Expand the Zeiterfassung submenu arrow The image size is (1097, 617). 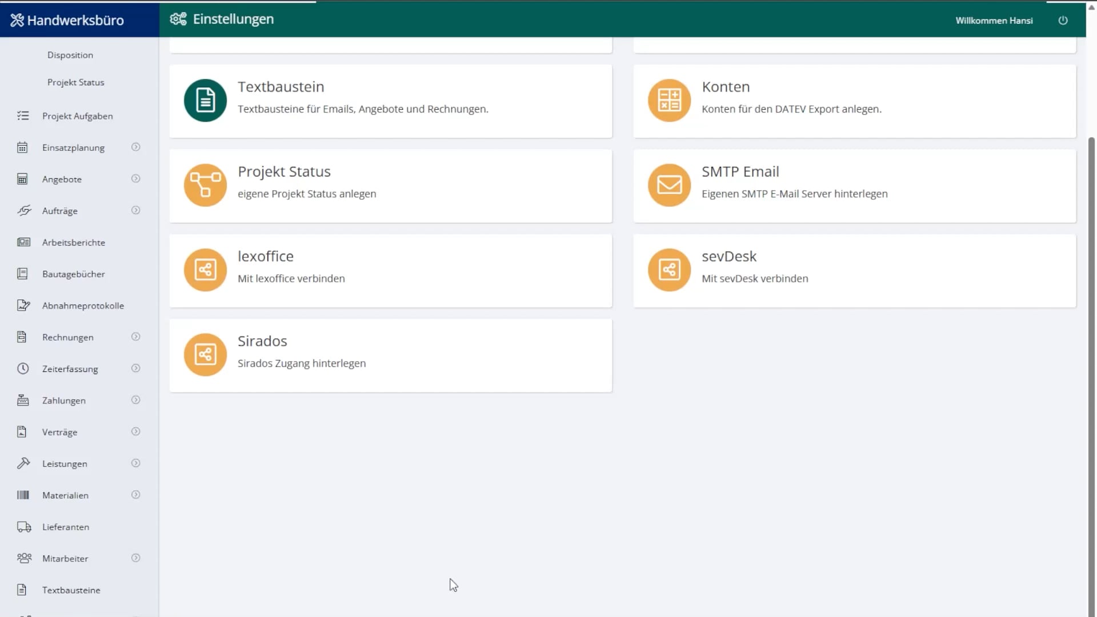click(x=135, y=368)
